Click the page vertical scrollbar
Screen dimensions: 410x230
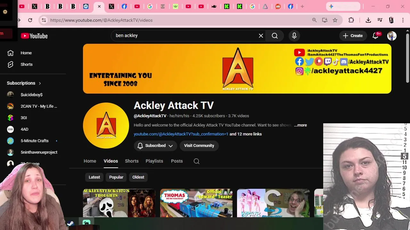407,57
